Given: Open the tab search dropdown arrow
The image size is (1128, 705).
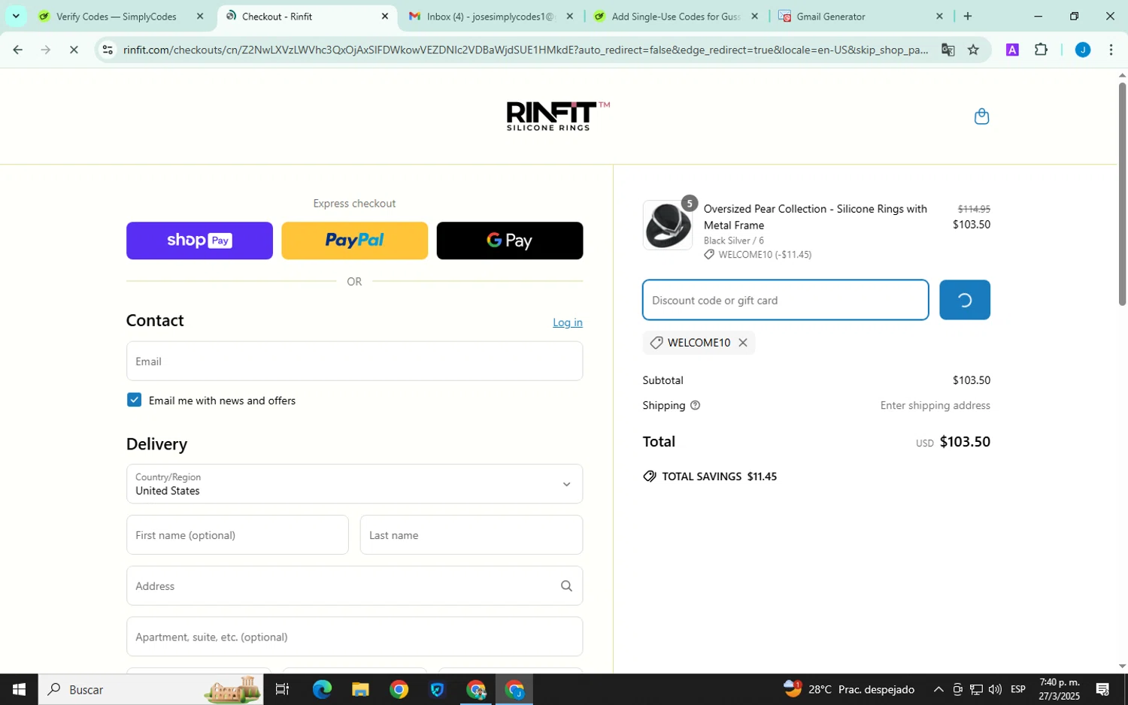Looking at the screenshot, I should 16,16.
